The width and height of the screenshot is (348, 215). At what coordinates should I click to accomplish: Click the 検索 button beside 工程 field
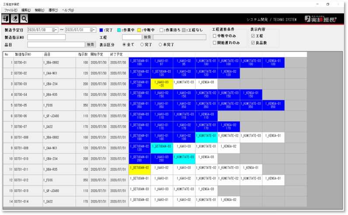pyautogui.click(x=148, y=37)
